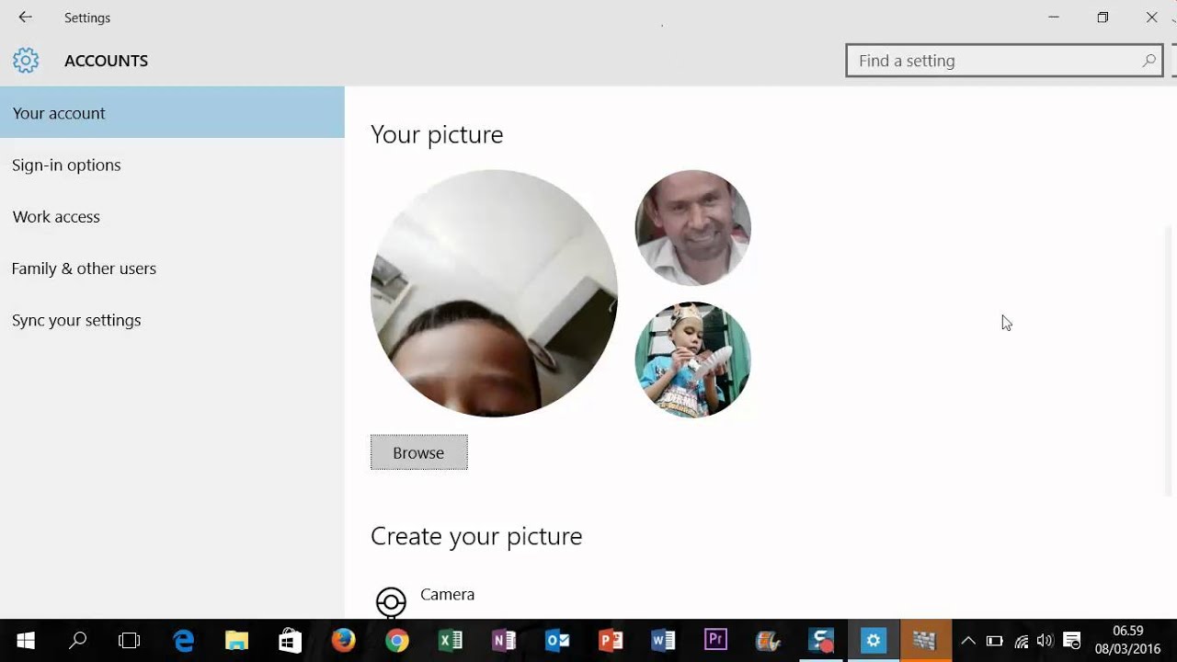
Task: Open Work access settings
Action: (x=172, y=216)
